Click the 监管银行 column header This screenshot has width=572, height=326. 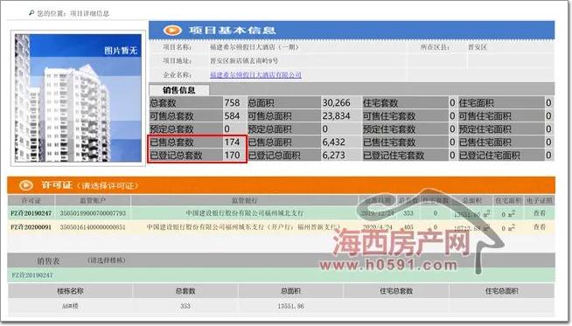tap(244, 200)
